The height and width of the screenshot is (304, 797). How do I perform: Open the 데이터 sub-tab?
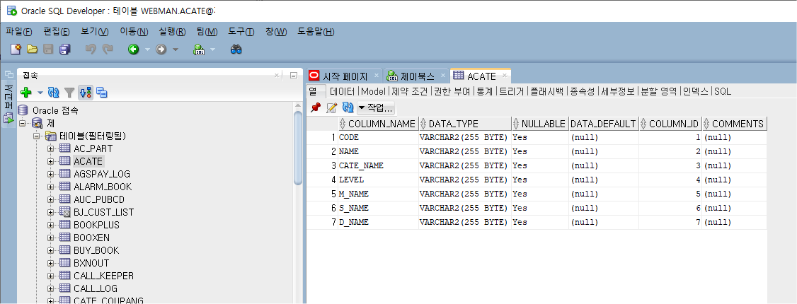(x=342, y=91)
